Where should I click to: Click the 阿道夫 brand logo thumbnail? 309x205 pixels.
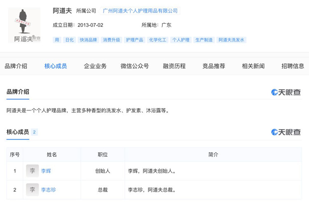[24, 25]
